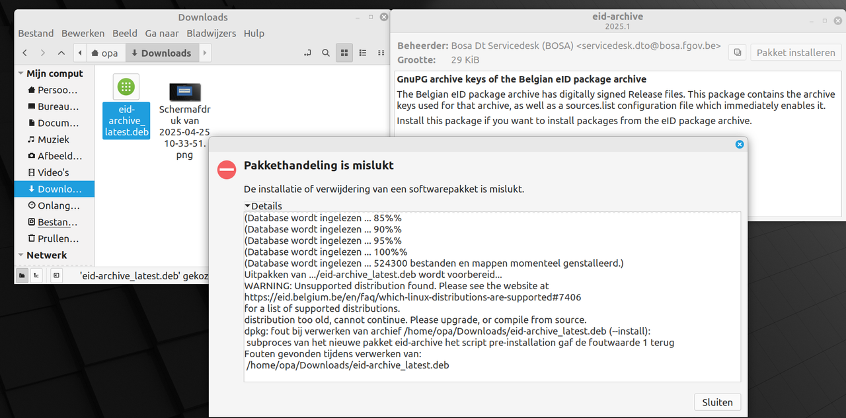
Task: Open Afbeeldingen in sidebar
Action: click(x=54, y=156)
